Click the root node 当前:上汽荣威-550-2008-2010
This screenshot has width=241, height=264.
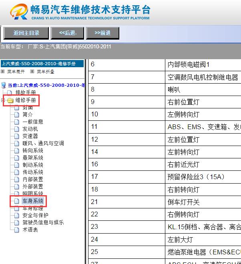tap(46, 85)
